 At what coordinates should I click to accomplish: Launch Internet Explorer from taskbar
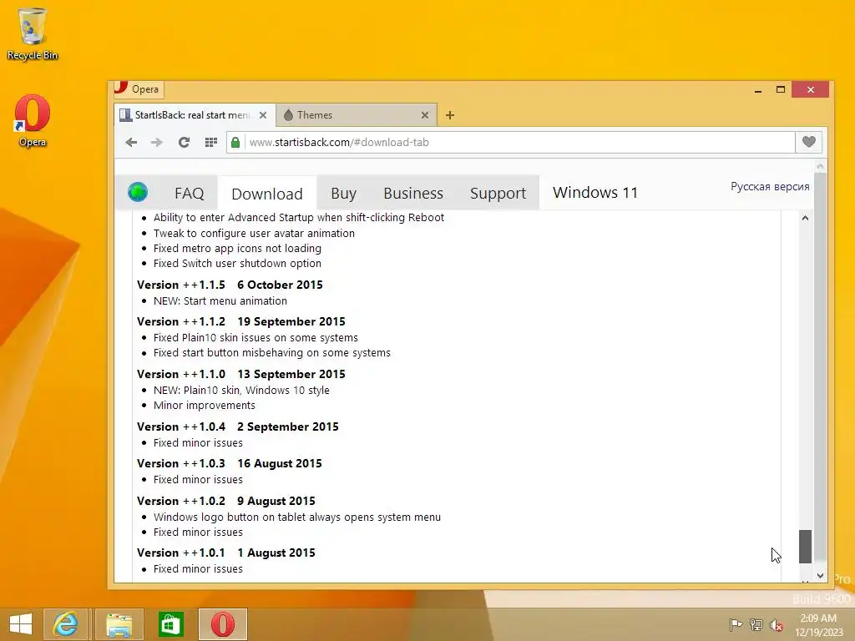click(65, 624)
